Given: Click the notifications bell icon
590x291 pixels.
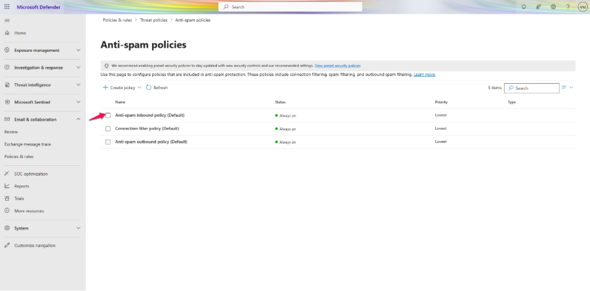Looking at the screenshot, I should tap(524, 7).
